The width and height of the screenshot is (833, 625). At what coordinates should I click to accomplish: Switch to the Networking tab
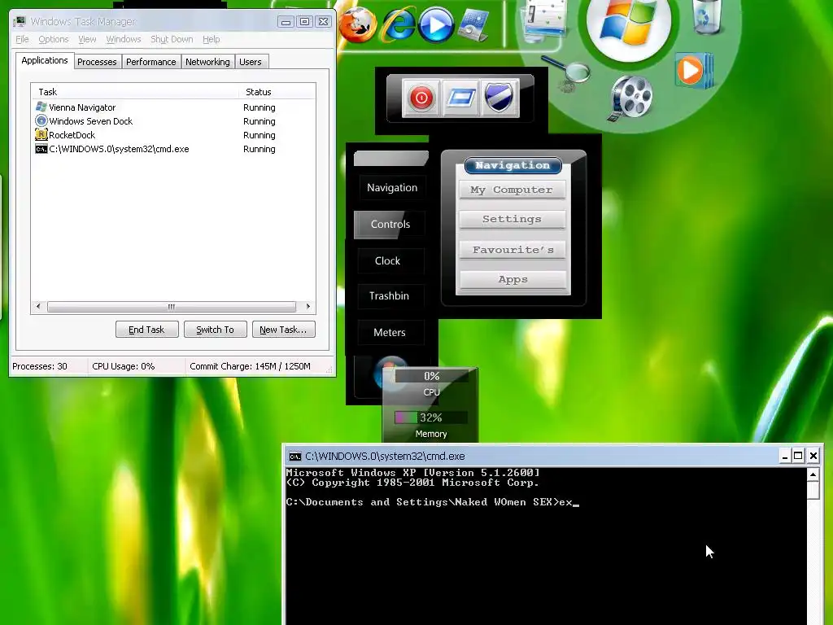coord(207,62)
